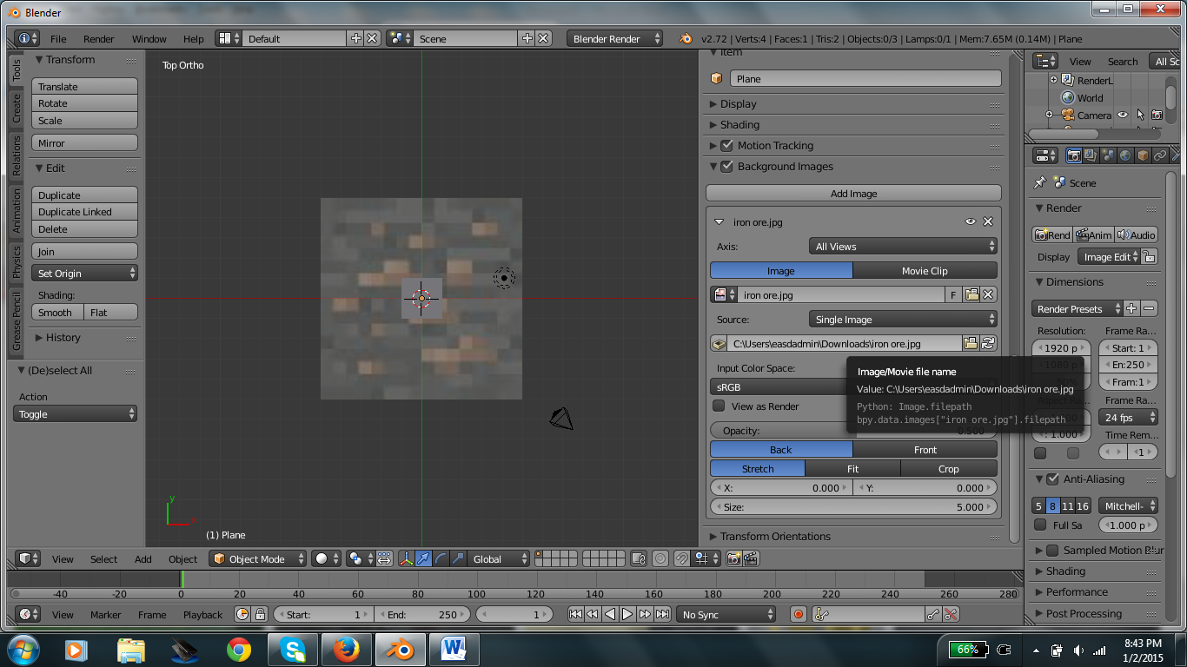The height and width of the screenshot is (667, 1187).
Task: Click the timeline record auto-keyframe button
Action: click(x=799, y=615)
